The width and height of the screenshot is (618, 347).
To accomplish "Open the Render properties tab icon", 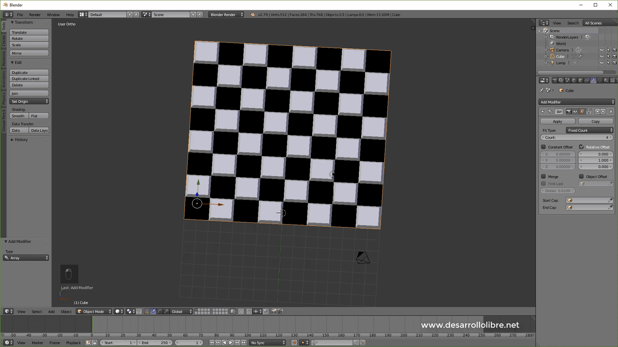I will pyautogui.click(x=555, y=80).
